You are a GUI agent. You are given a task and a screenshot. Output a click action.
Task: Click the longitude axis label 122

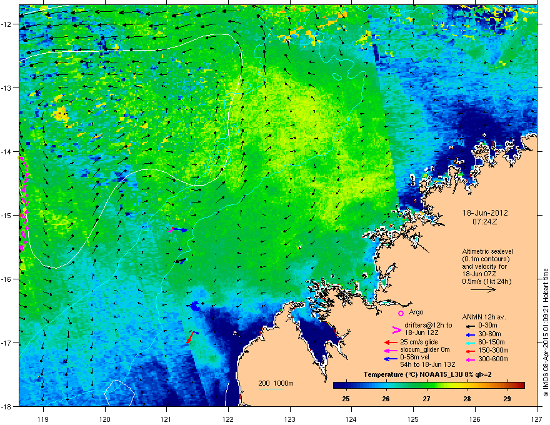point(228,419)
